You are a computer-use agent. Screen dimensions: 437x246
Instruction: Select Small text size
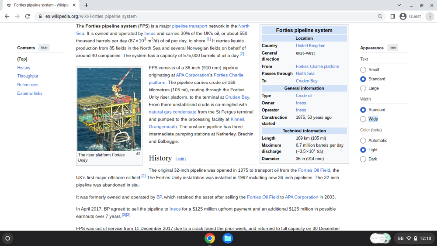tap(363, 69)
